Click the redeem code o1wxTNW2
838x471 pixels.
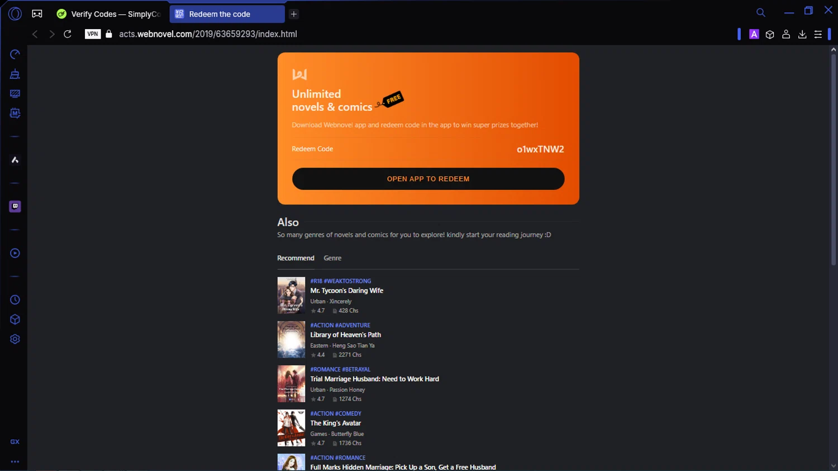540,149
